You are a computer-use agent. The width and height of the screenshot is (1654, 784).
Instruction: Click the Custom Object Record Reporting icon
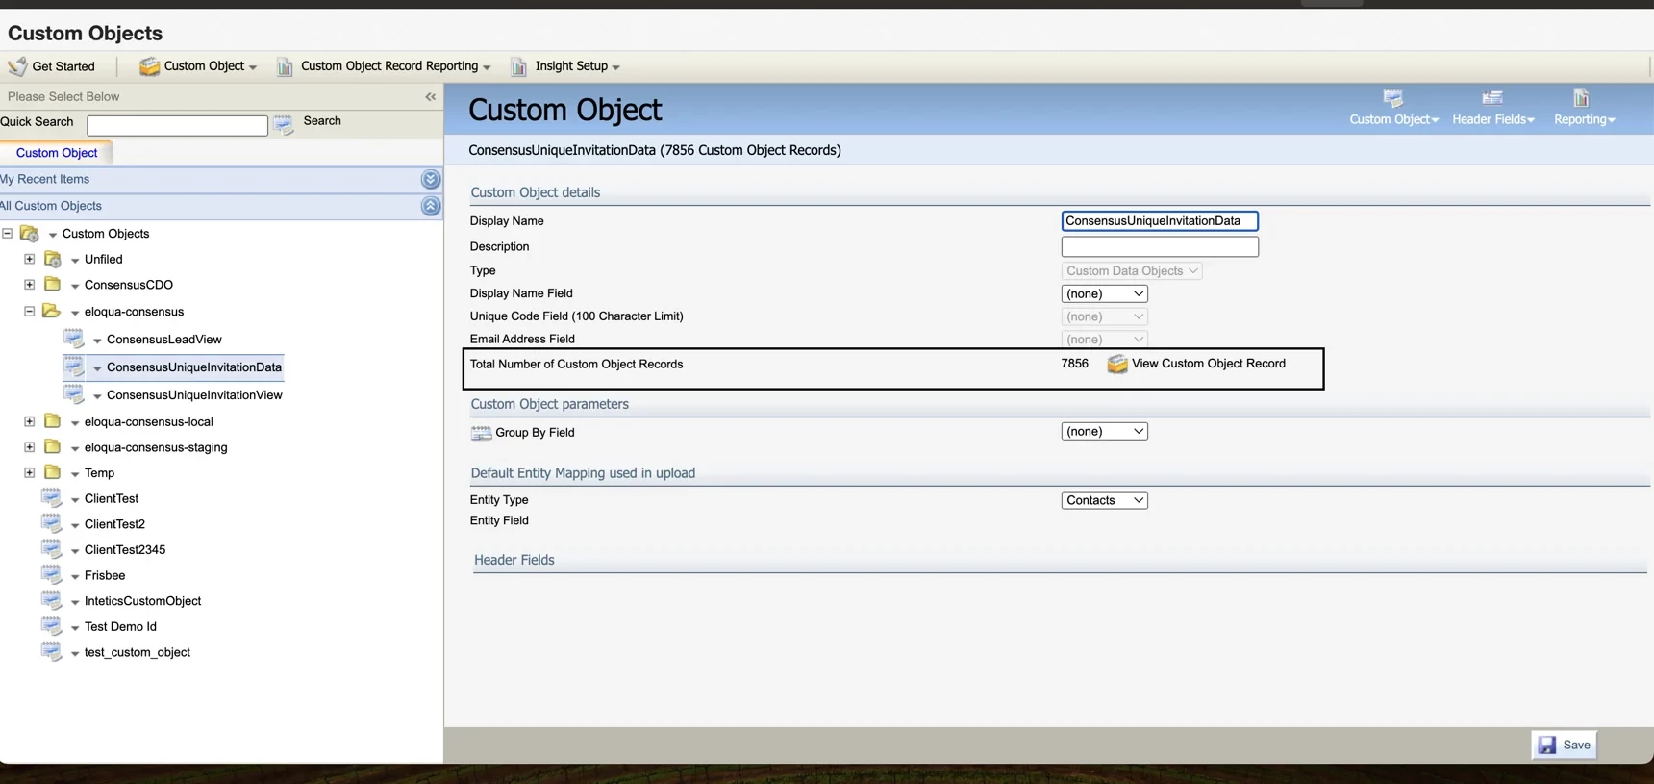click(x=285, y=66)
